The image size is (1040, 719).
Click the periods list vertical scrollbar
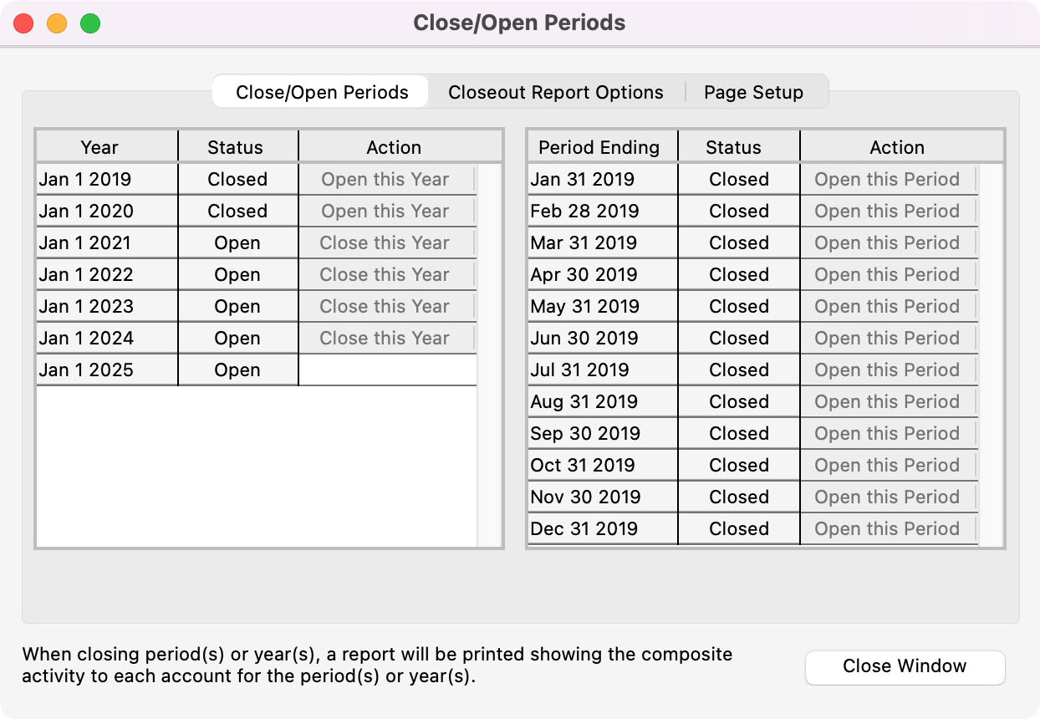pos(991,355)
